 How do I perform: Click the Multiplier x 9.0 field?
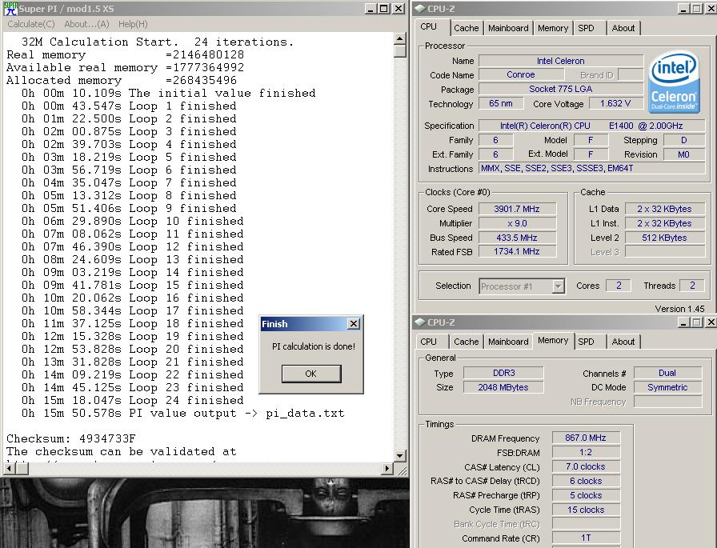517,223
